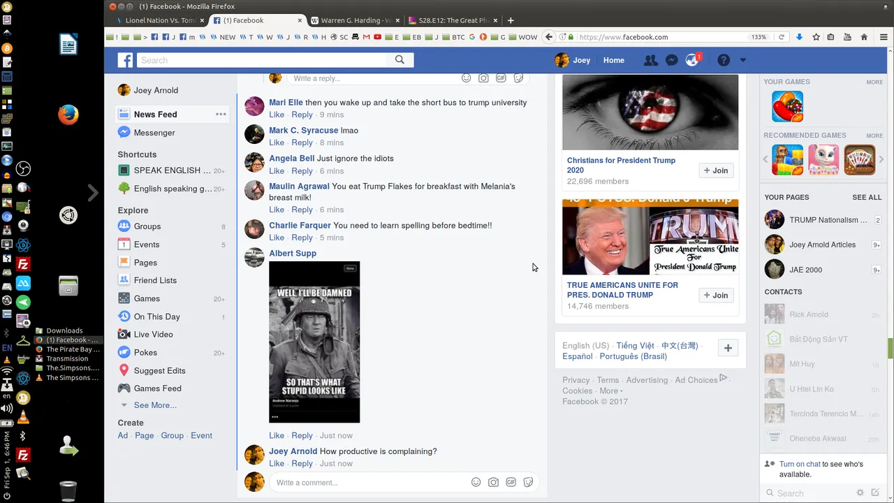
Task: Like Mari Elle's comment
Action: pyautogui.click(x=277, y=115)
